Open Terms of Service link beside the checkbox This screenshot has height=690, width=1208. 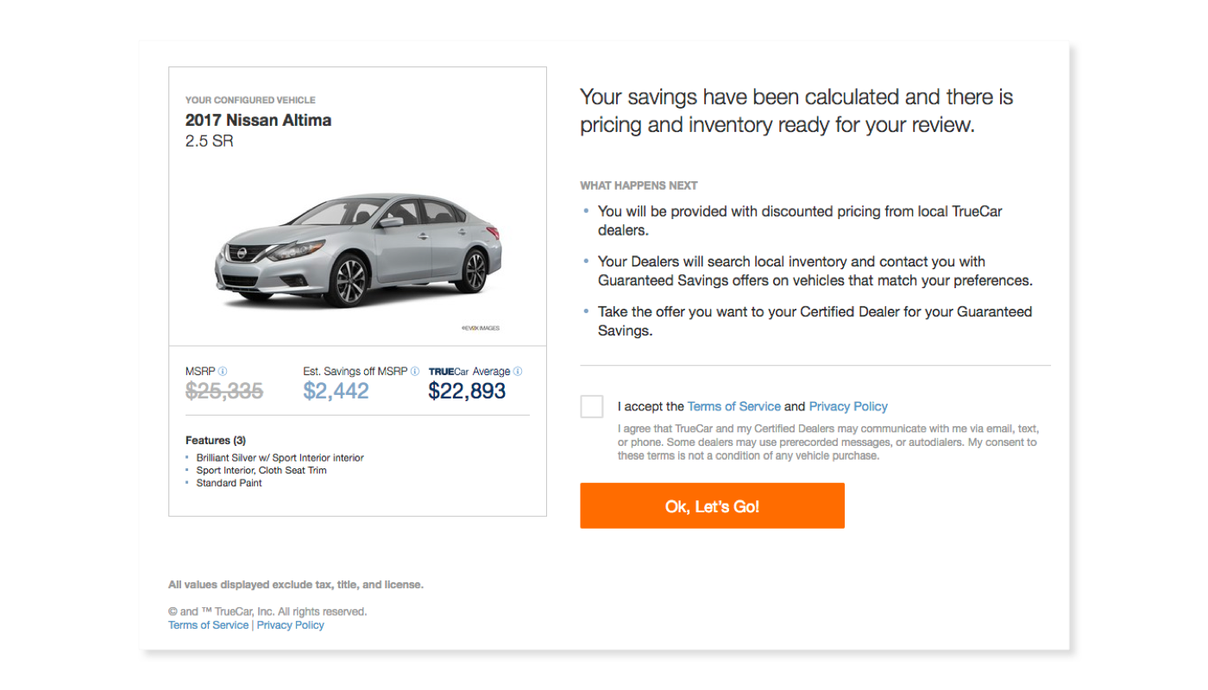tap(734, 406)
